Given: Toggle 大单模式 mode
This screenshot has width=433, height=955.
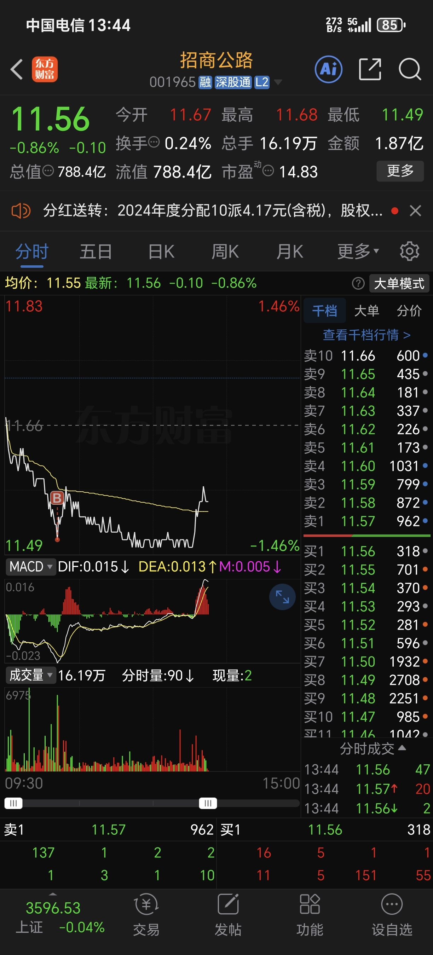Looking at the screenshot, I should coord(399,284).
